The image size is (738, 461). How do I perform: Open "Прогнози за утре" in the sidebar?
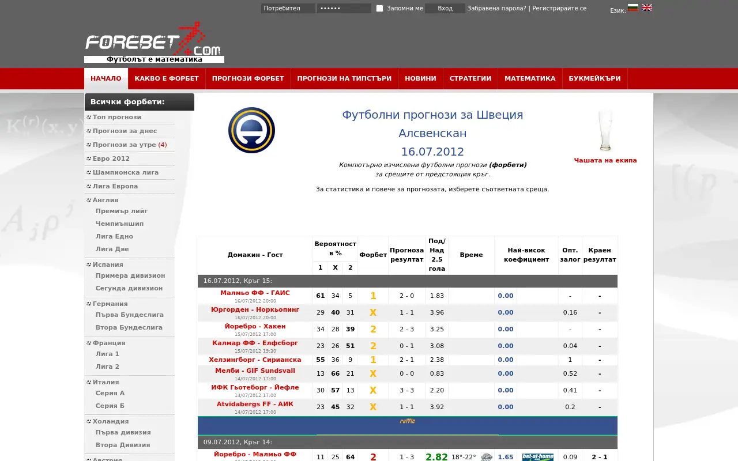[125, 145]
